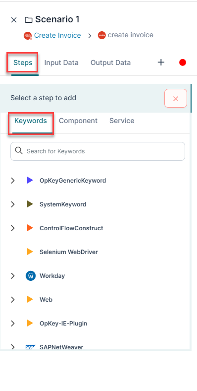Start recording with the red record button
197x391 pixels.
pyautogui.click(x=183, y=63)
